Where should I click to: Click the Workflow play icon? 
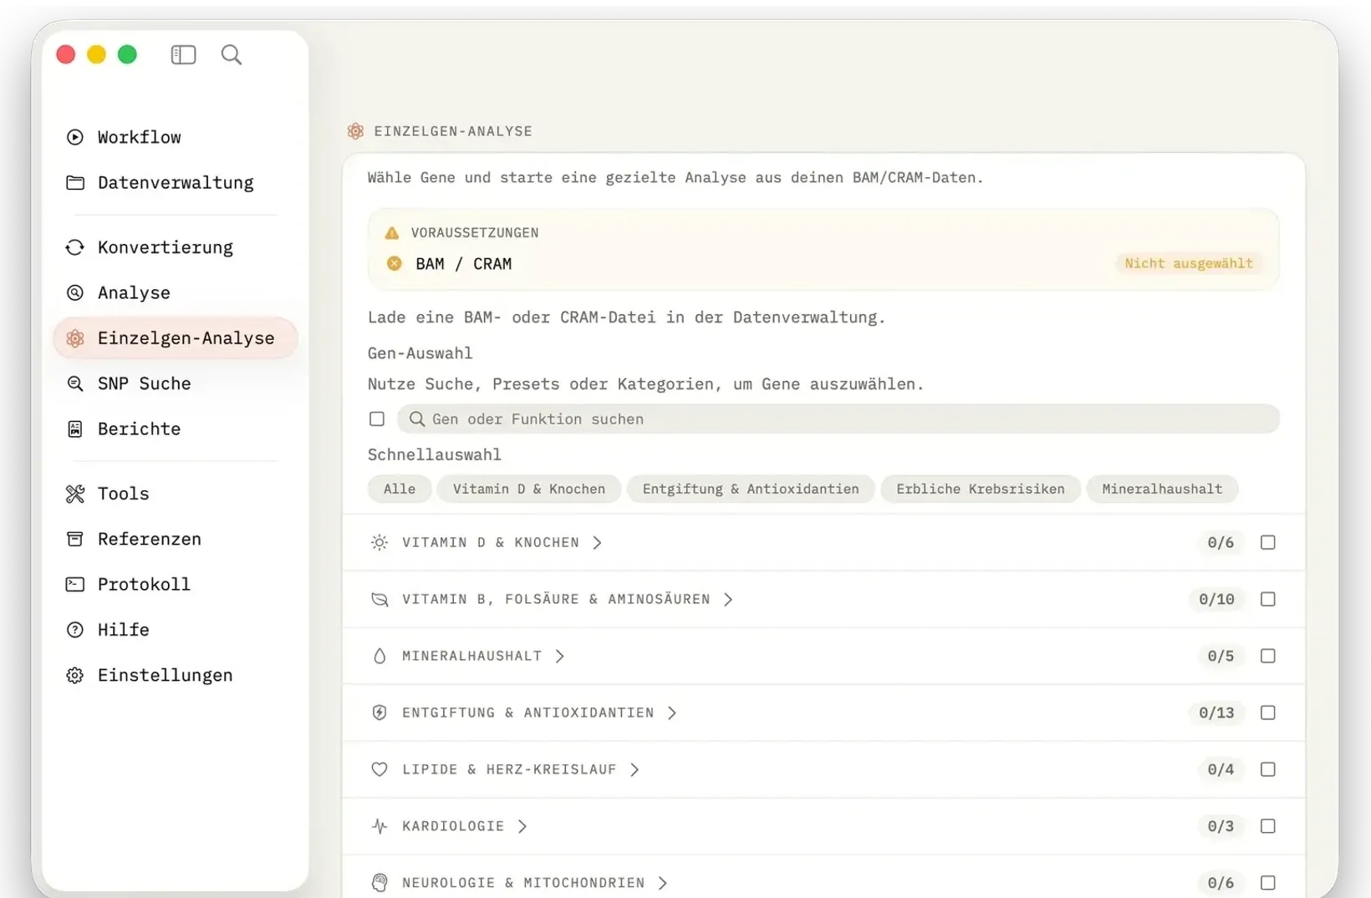tap(75, 137)
